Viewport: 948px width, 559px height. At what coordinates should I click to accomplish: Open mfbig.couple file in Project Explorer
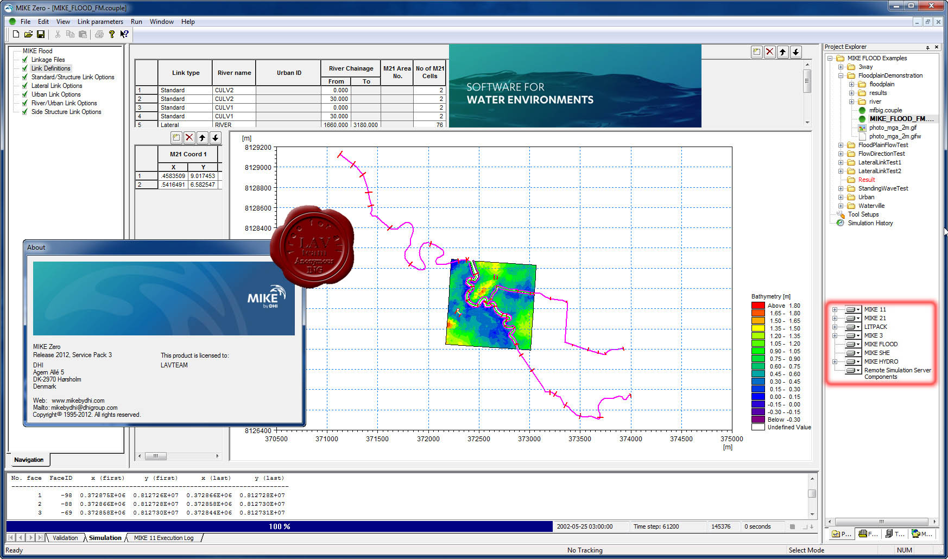pyautogui.click(x=885, y=110)
